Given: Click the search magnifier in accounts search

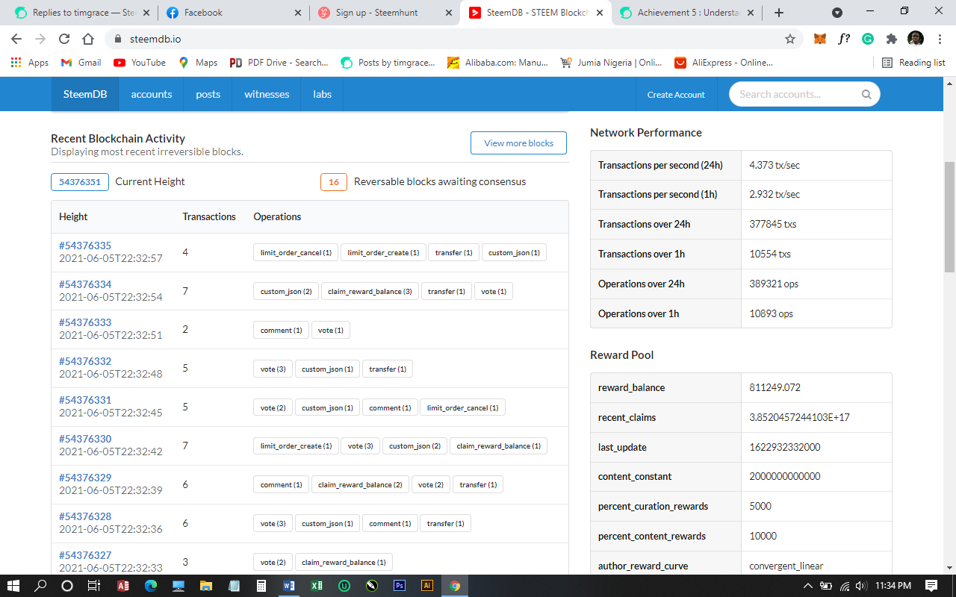Looking at the screenshot, I should (x=866, y=94).
